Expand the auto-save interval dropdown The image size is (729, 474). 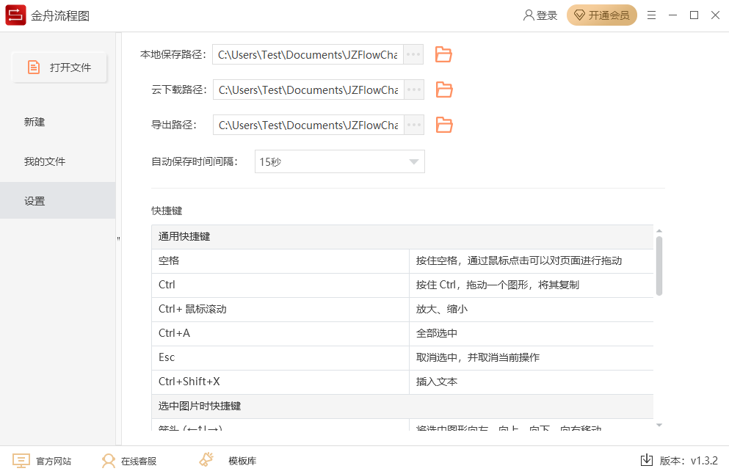pyautogui.click(x=413, y=162)
